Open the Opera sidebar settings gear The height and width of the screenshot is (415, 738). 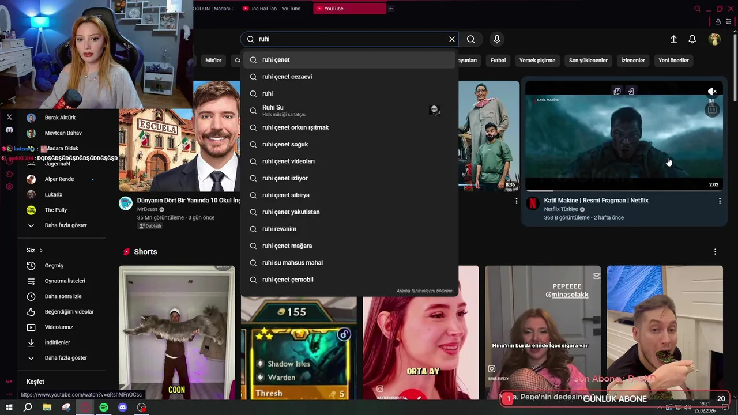(x=9, y=187)
